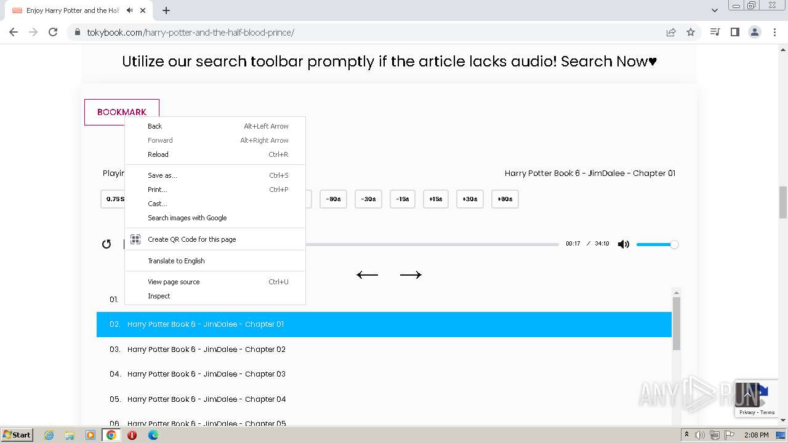Image resolution: width=788 pixels, height=443 pixels.
Task: Rewind audio by 30 seconds
Action: [x=368, y=199]
